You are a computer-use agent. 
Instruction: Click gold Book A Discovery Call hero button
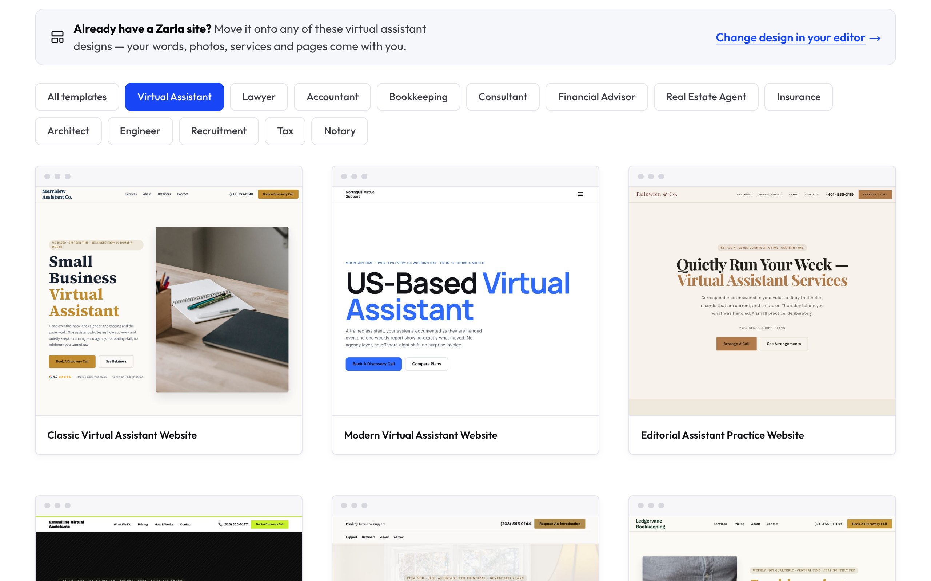tap(72, 362)
